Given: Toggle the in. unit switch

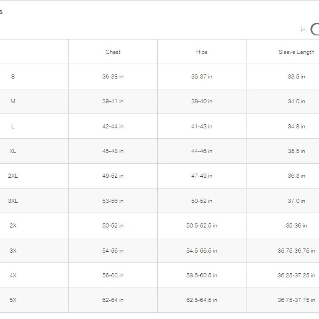Looking at the screenshot, I should [x=315, y=29].
